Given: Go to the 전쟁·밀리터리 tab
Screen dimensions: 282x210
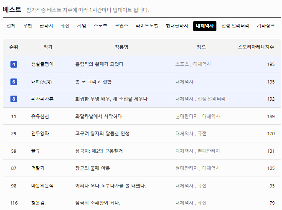Looking at the screenshot, I should tap(235, 26).
